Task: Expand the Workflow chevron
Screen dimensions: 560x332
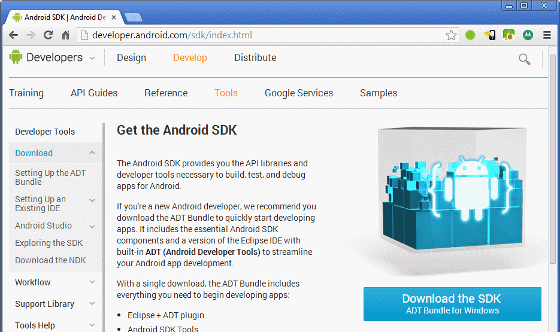Action: [x=92, y=282]
